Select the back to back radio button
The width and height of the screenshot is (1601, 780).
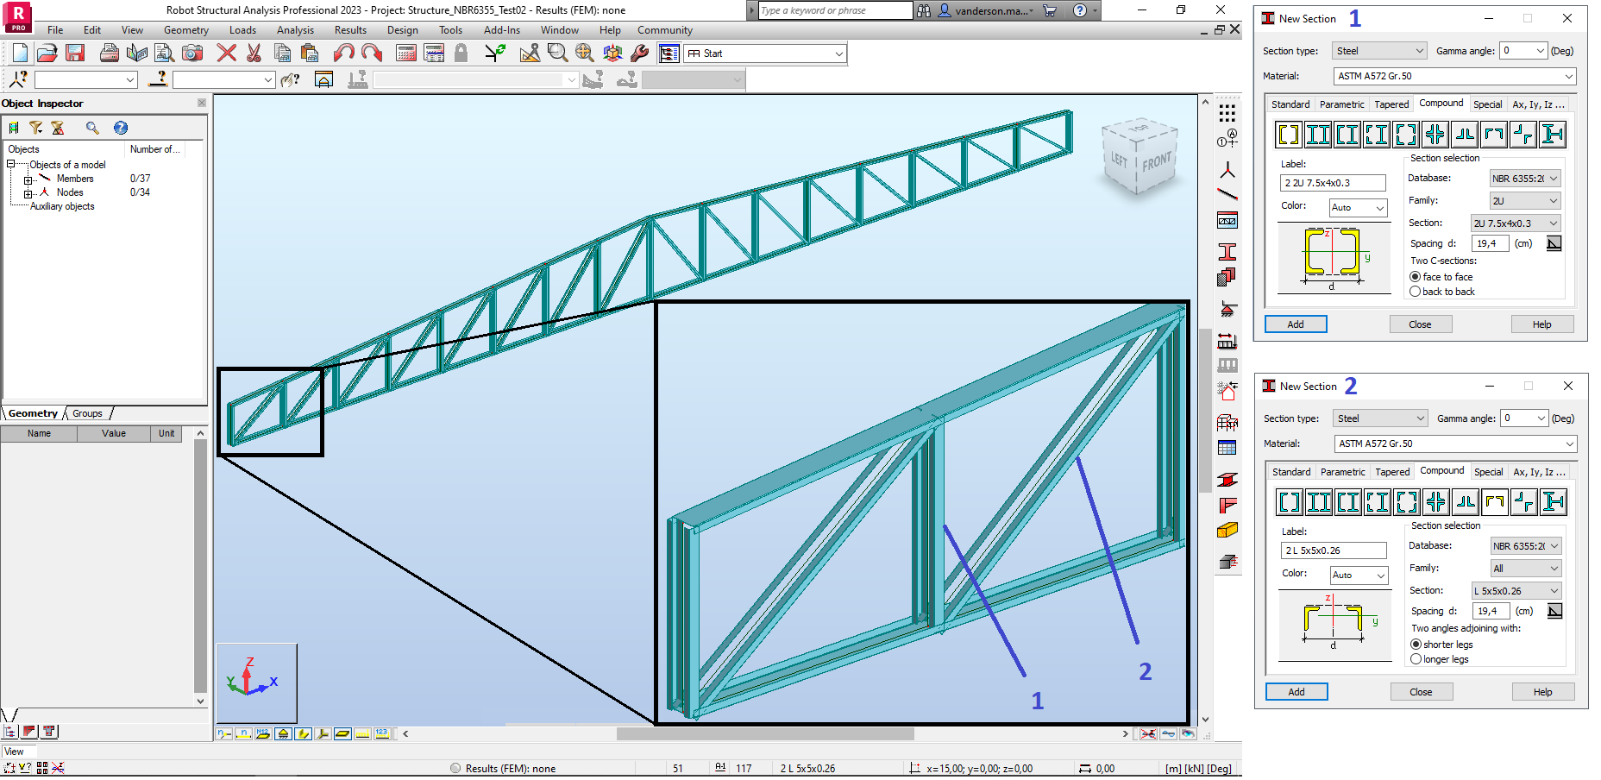(x=1416, y=292)
